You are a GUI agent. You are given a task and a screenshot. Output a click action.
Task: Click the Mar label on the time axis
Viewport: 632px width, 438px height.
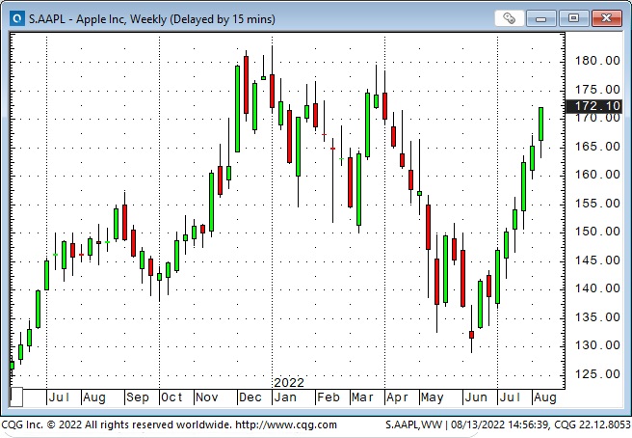(362, 397)
